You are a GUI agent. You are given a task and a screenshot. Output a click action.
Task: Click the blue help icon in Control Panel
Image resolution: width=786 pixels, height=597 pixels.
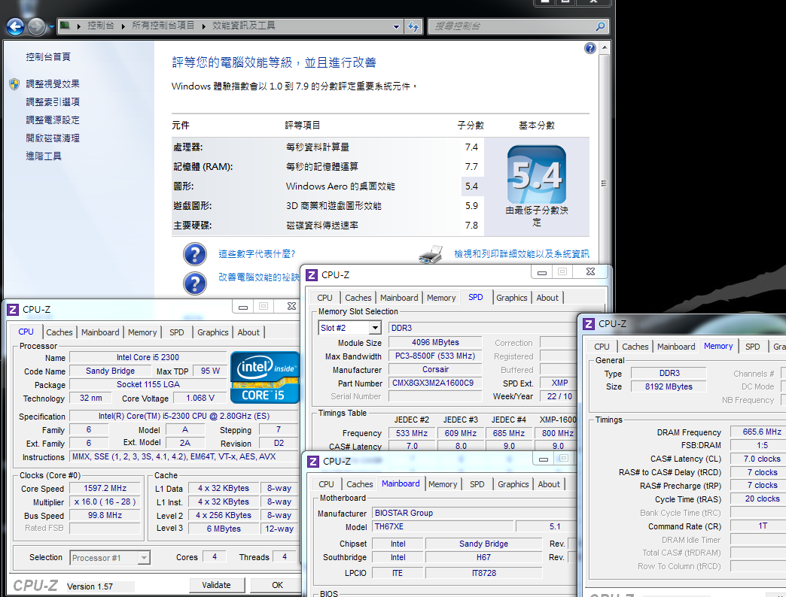(x=590, y=48)
